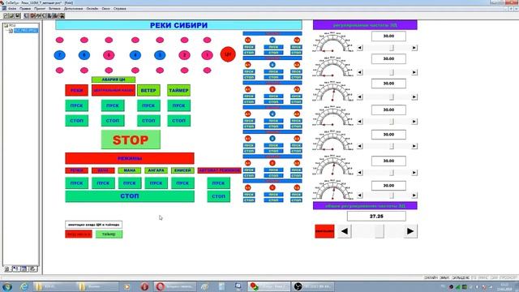Click СТОП under ТАЙМЕР
Image resolution: width=519 pixels, height=292 pixels.
(178, 121)
